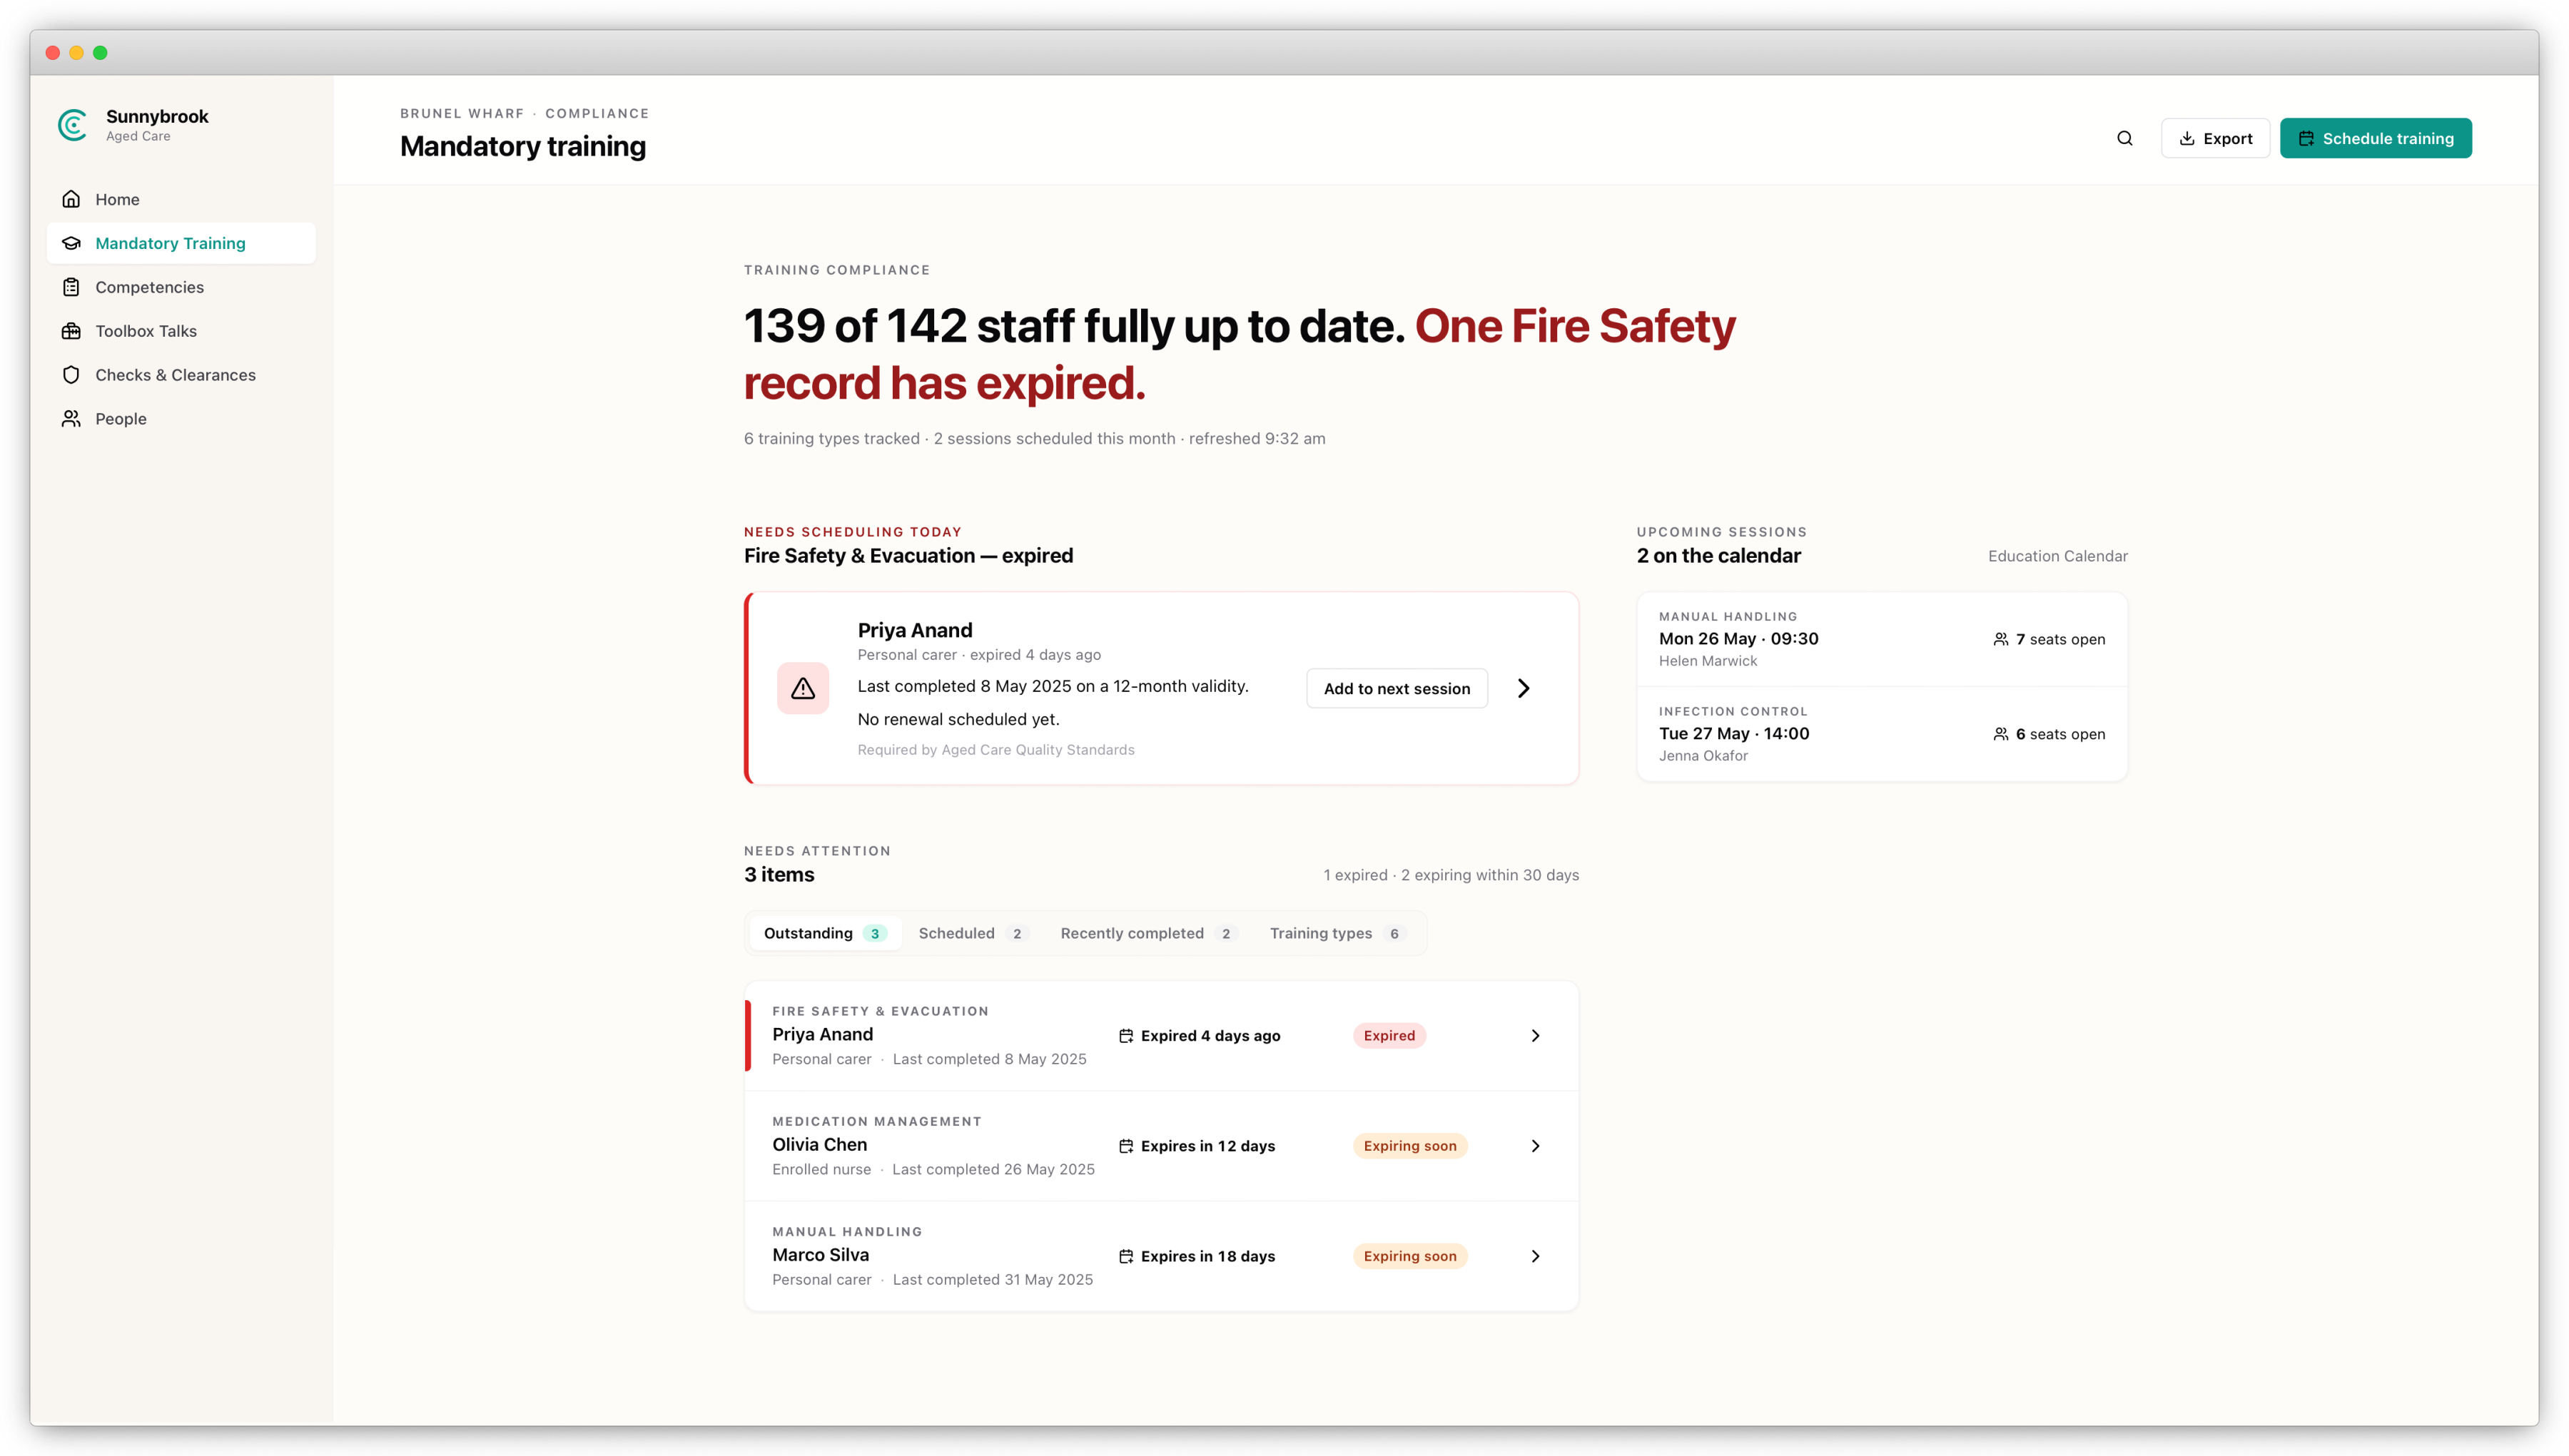Viewport: 2569px width, 1456px height.
Task: Click the Compliance breadcrumb
Action: (597, 113)
